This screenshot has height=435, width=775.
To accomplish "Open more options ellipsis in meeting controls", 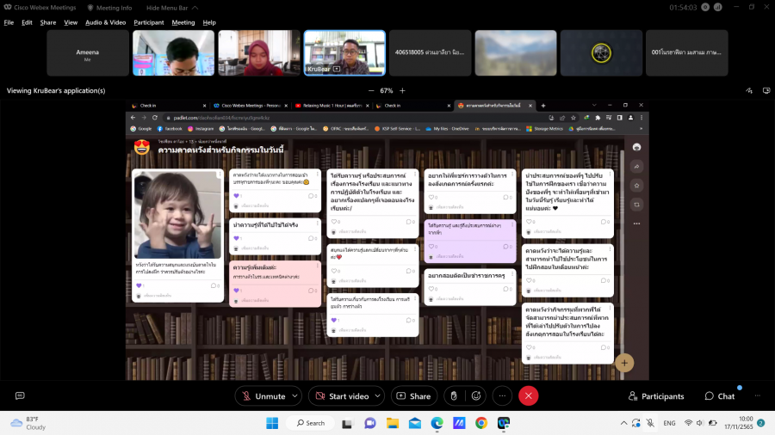I will 502,396.
